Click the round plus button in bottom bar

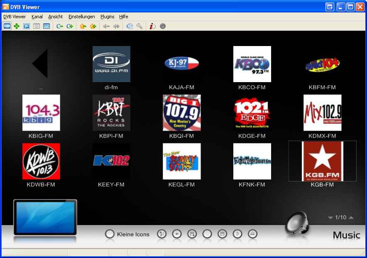(x=176, y=234)
